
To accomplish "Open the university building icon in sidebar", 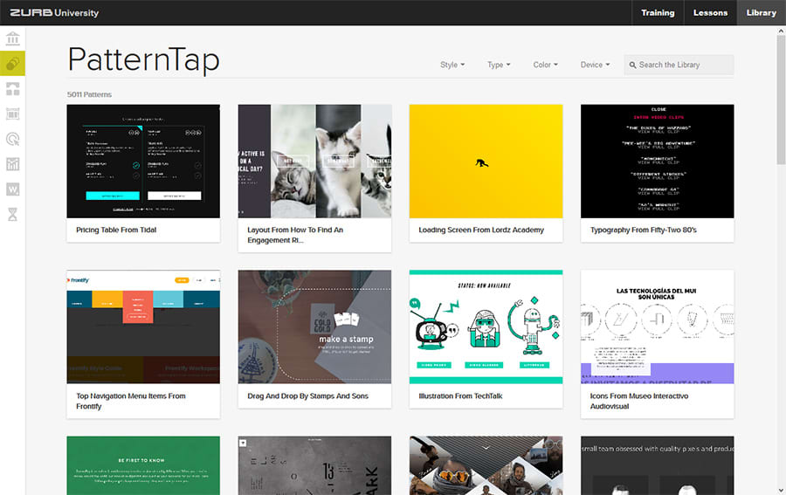I will point(12,38).
